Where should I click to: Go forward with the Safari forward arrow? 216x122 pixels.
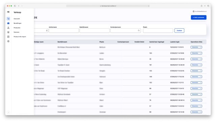pyautogui.click(x=22, y=6)
